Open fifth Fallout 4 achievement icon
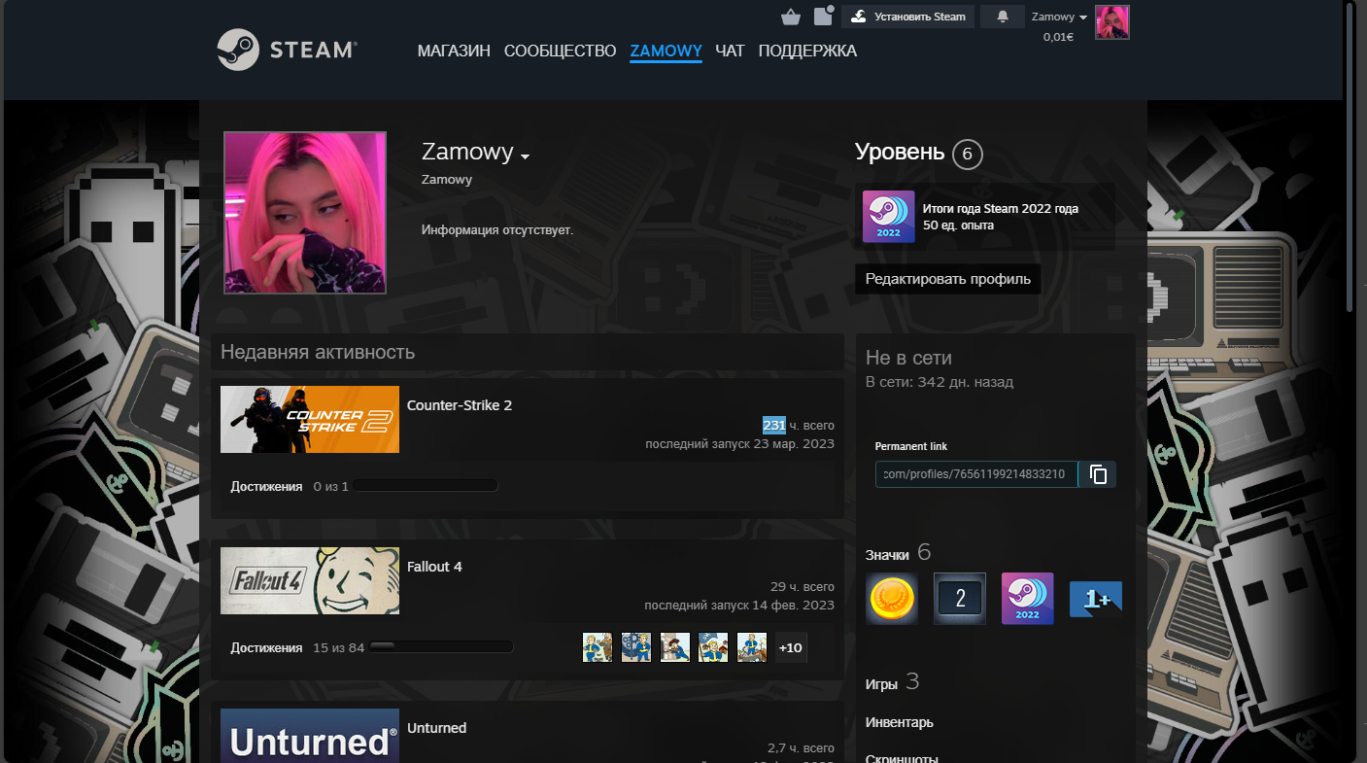Image resolution: width=1367 pixels, height=763 pixels. coord(752,647)
